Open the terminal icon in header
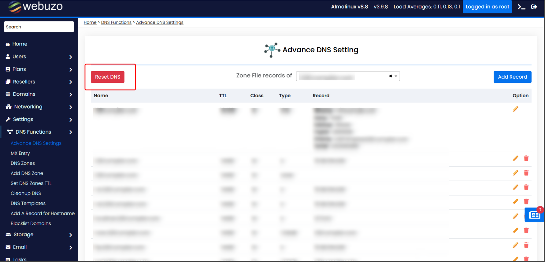This screenshot has height=262, width=545. coord(521,7)
